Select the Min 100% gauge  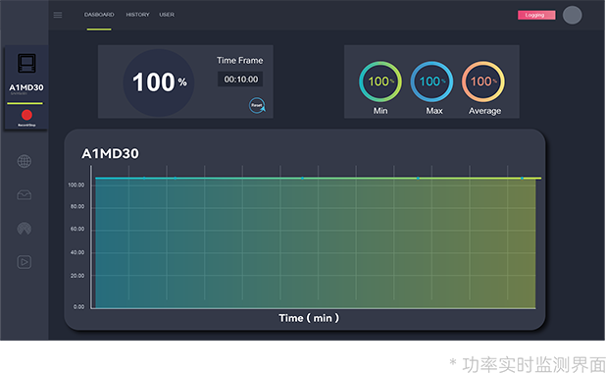(x=380, y=81)
